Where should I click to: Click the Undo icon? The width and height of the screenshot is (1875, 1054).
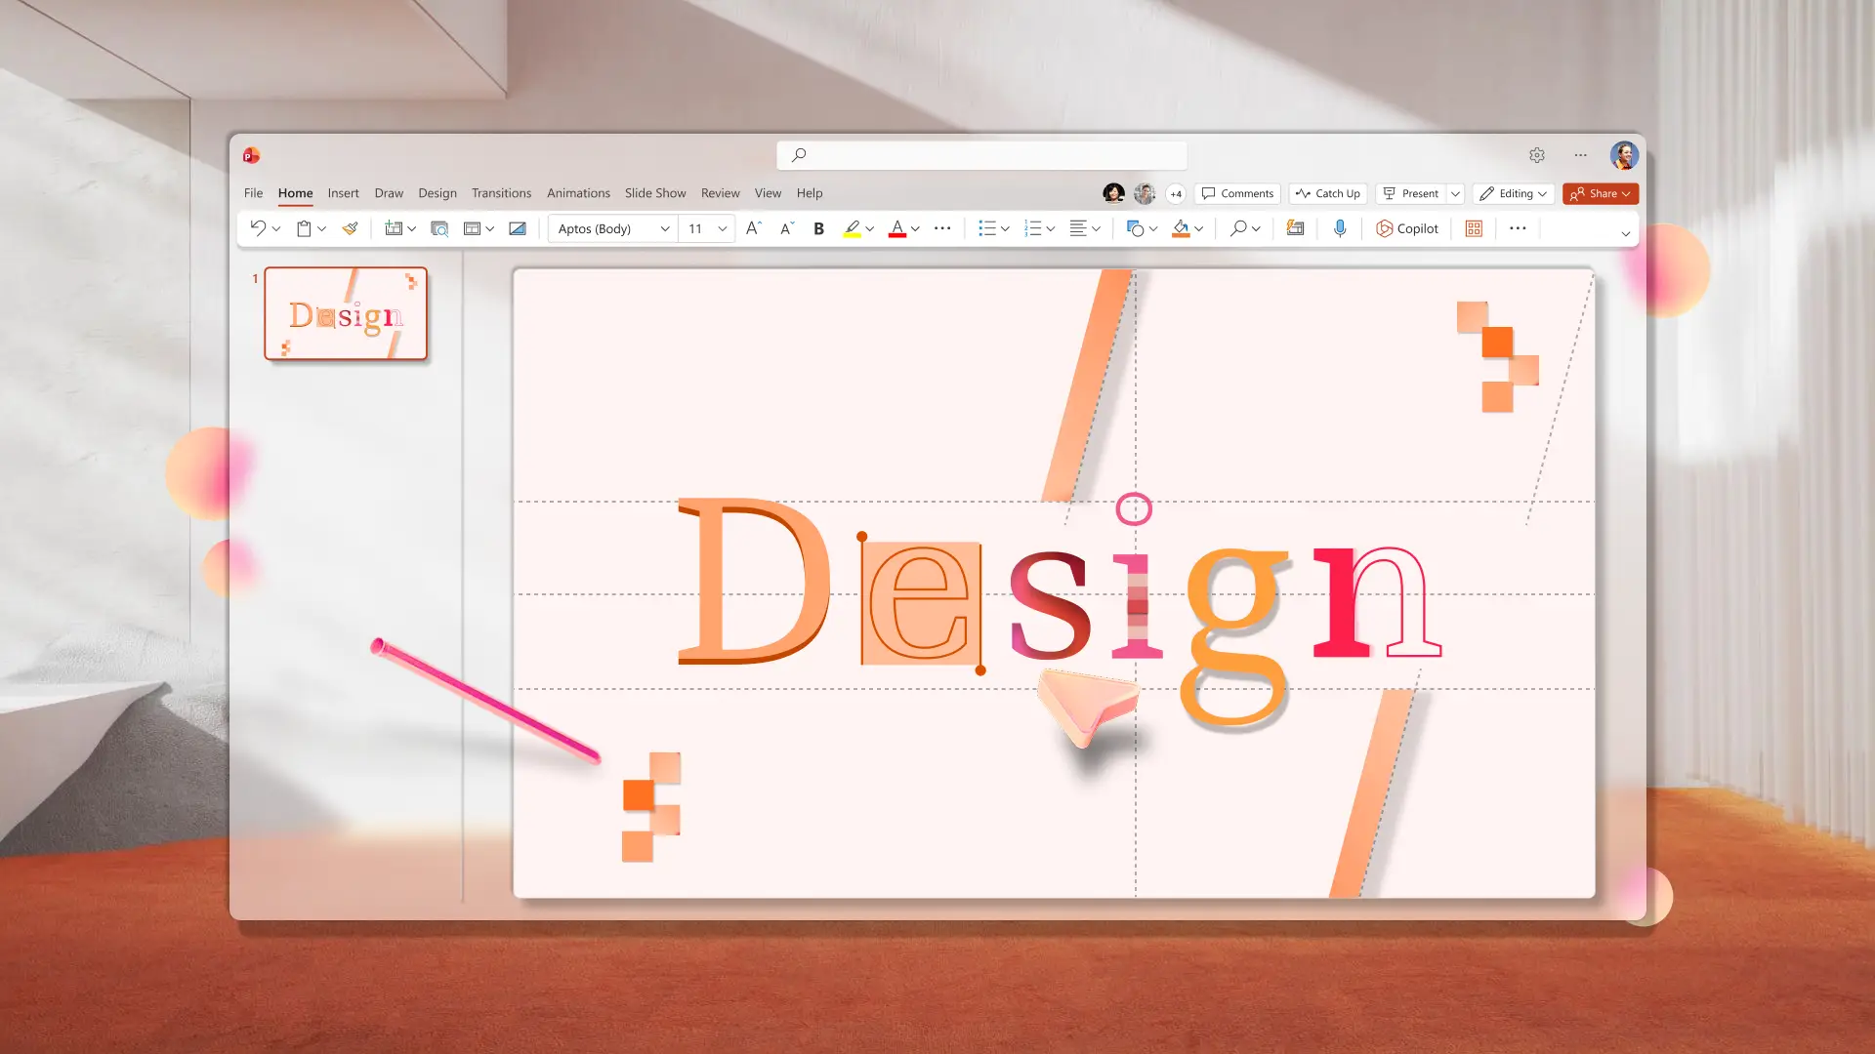[x=258, y=228]
